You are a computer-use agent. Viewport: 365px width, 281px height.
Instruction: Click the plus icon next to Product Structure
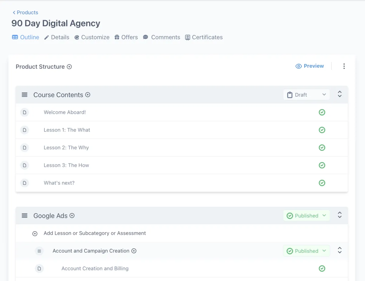[69, 67]
